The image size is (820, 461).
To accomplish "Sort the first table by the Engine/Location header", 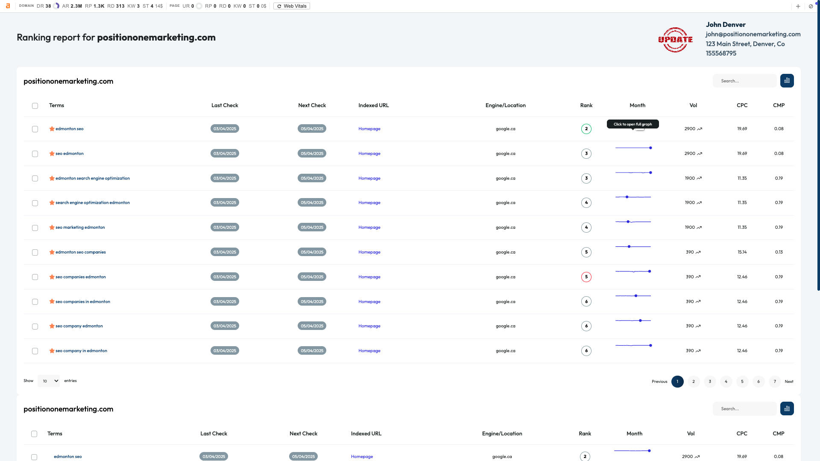I will click(506, 105).
